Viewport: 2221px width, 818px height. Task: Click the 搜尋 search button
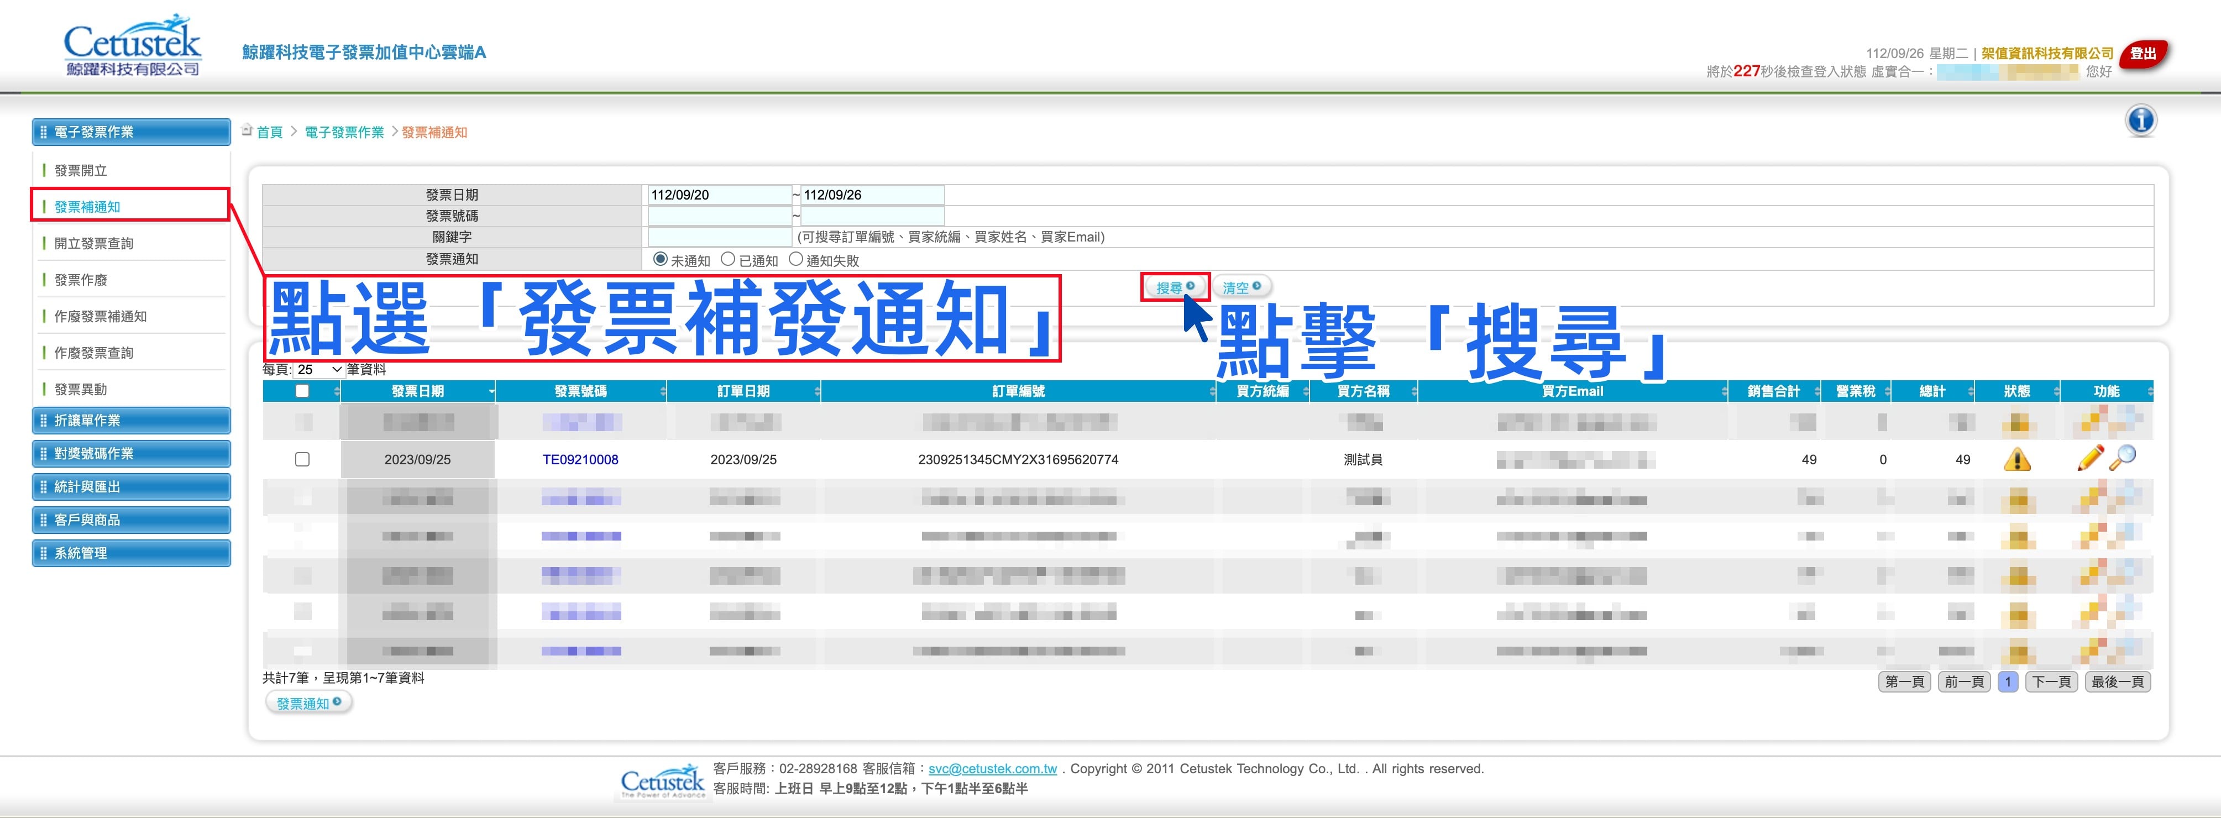click(x=1175, y=287)
